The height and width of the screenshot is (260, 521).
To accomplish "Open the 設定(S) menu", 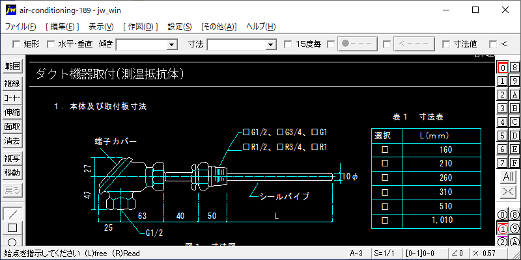I will click(179, 27).
